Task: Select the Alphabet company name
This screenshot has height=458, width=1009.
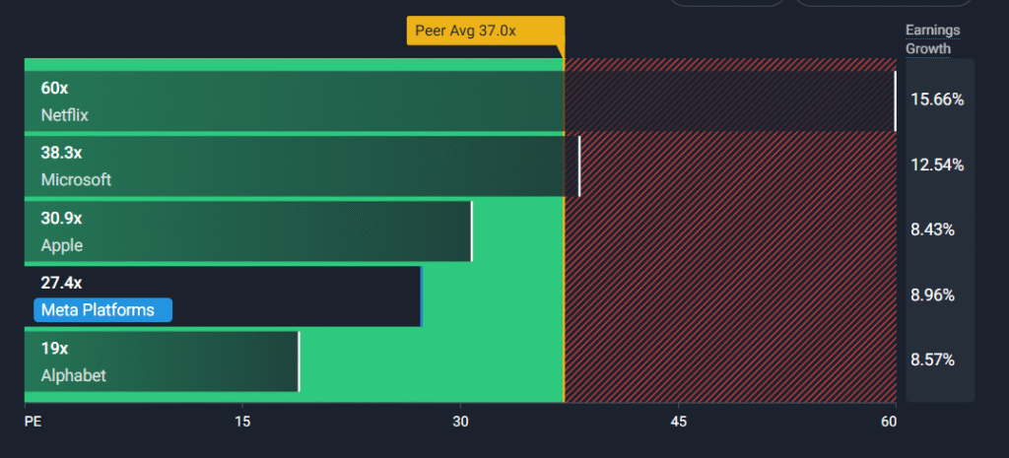Action: [x=74, y=375]
